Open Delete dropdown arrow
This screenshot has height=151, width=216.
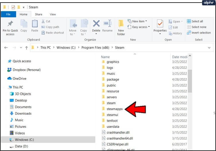pyautogui.click(x=96, y=34)
